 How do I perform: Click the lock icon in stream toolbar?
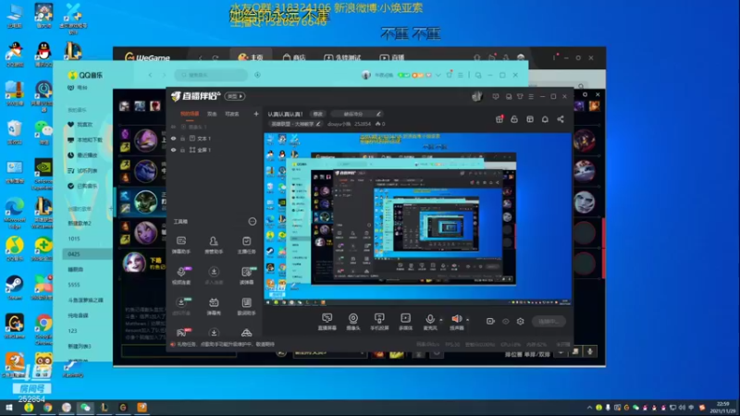(x=514, y=119)
